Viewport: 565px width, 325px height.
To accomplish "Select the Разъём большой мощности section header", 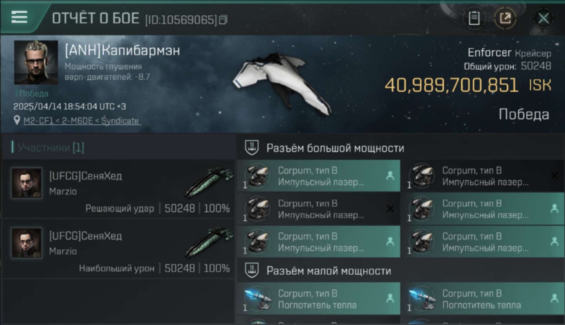I will point(335,148).
